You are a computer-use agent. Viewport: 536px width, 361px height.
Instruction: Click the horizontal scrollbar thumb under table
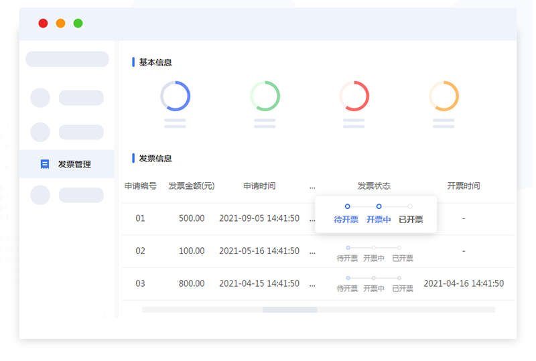click(289, 309)
